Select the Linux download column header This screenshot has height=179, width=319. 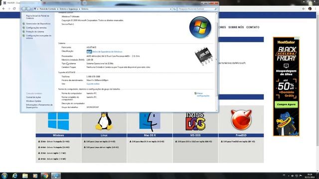pyautogui.click(x=104, y=135)
